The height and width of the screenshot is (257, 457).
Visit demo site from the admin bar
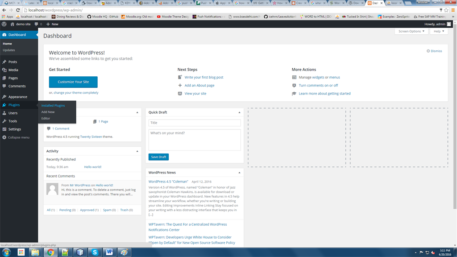point(21,24)
